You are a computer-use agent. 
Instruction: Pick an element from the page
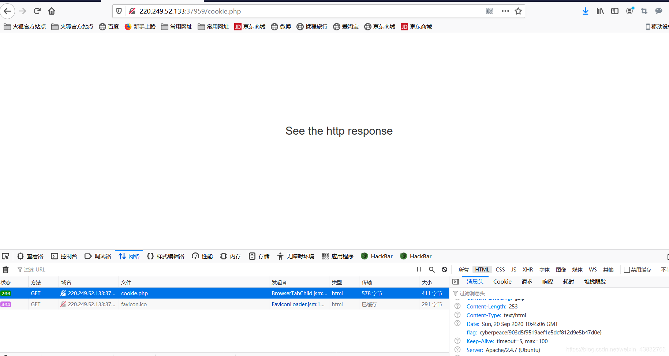pos(5,256)
